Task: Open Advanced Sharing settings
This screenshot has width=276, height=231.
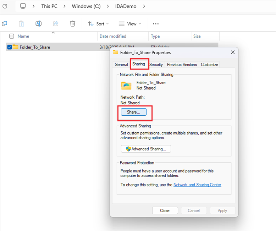Action: click(146, 149)
